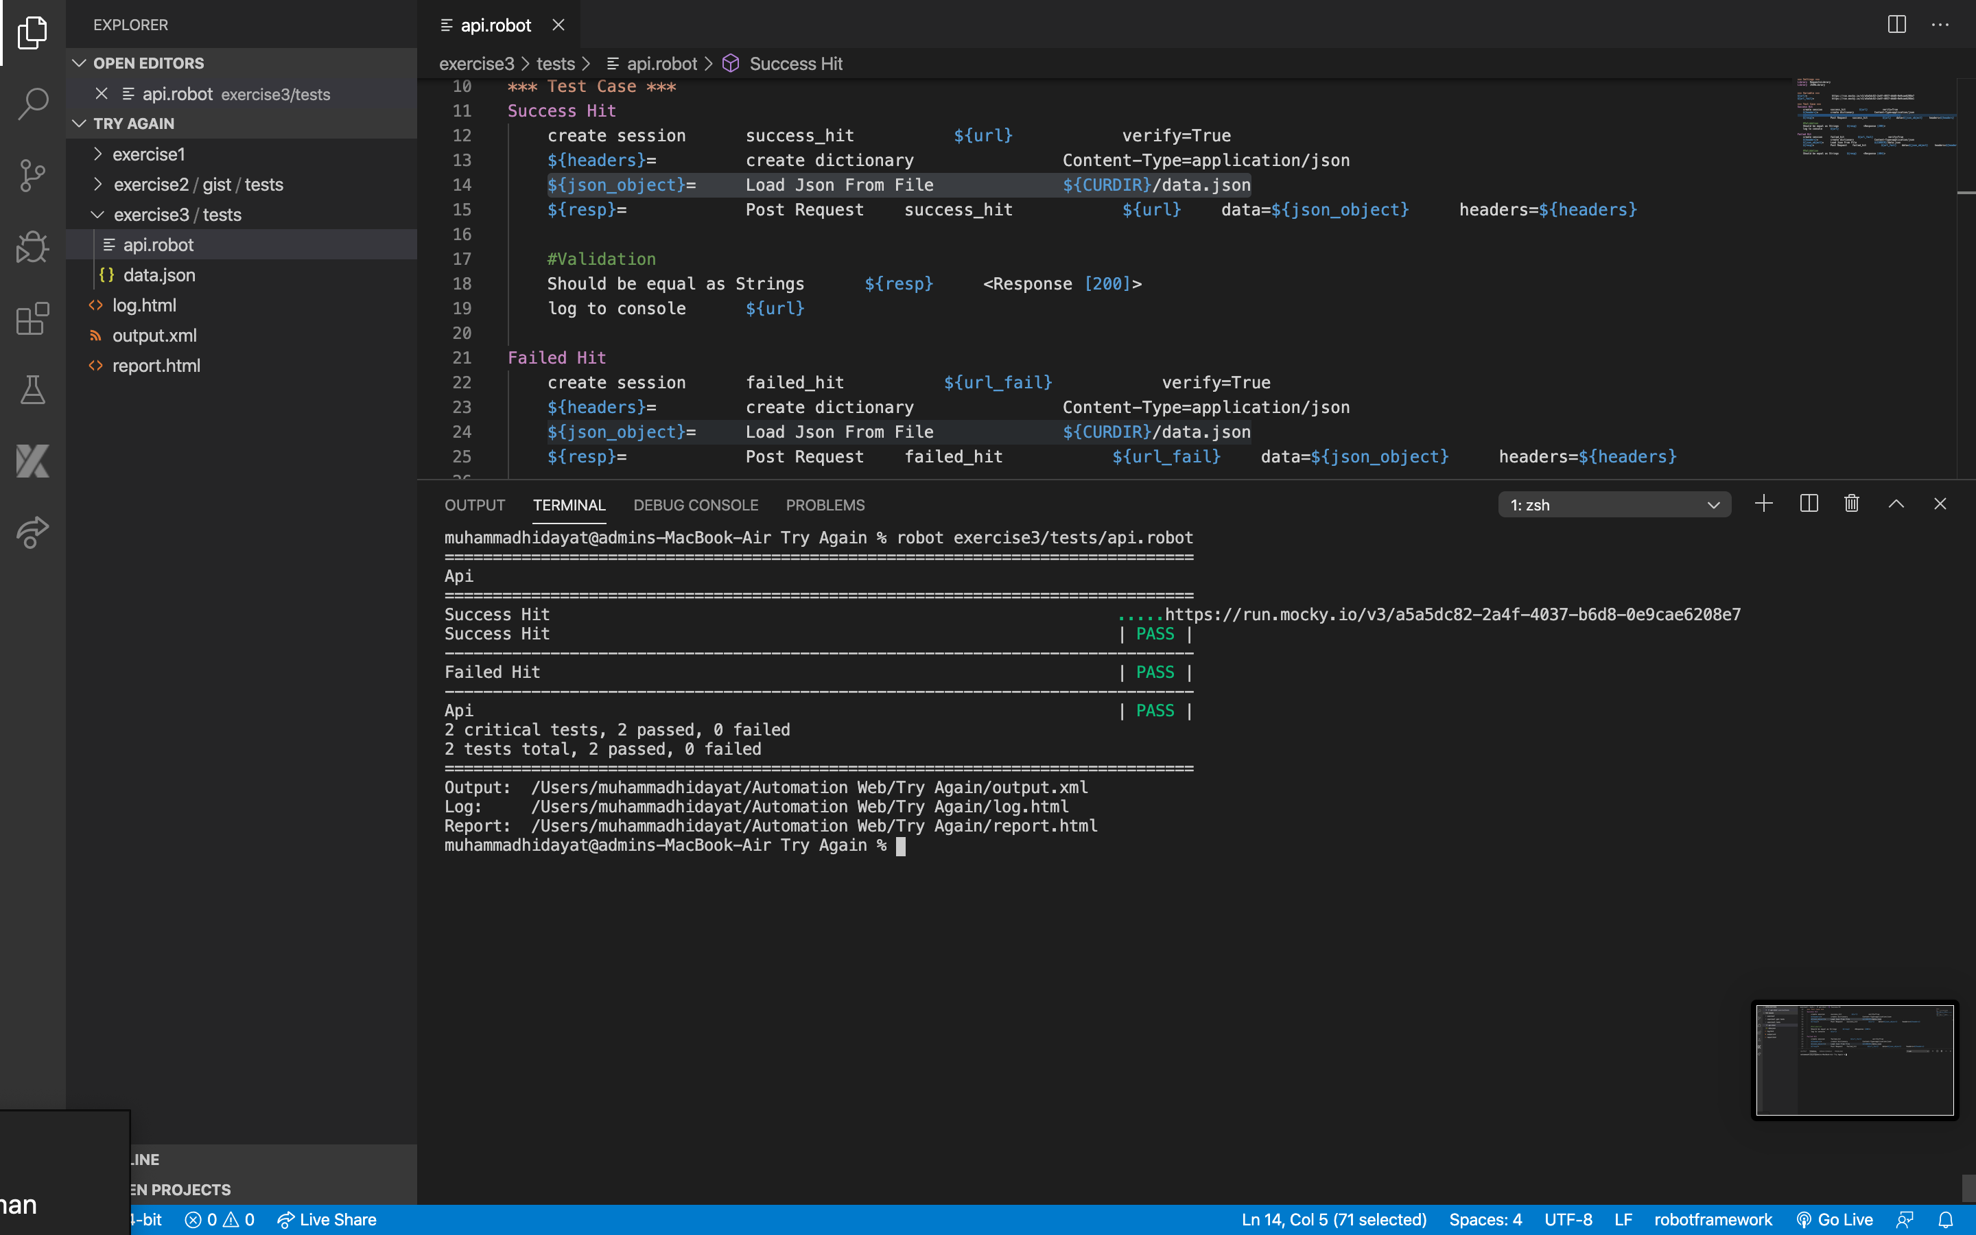
Task: Open the Search view in activity bar
Action: 33,104
